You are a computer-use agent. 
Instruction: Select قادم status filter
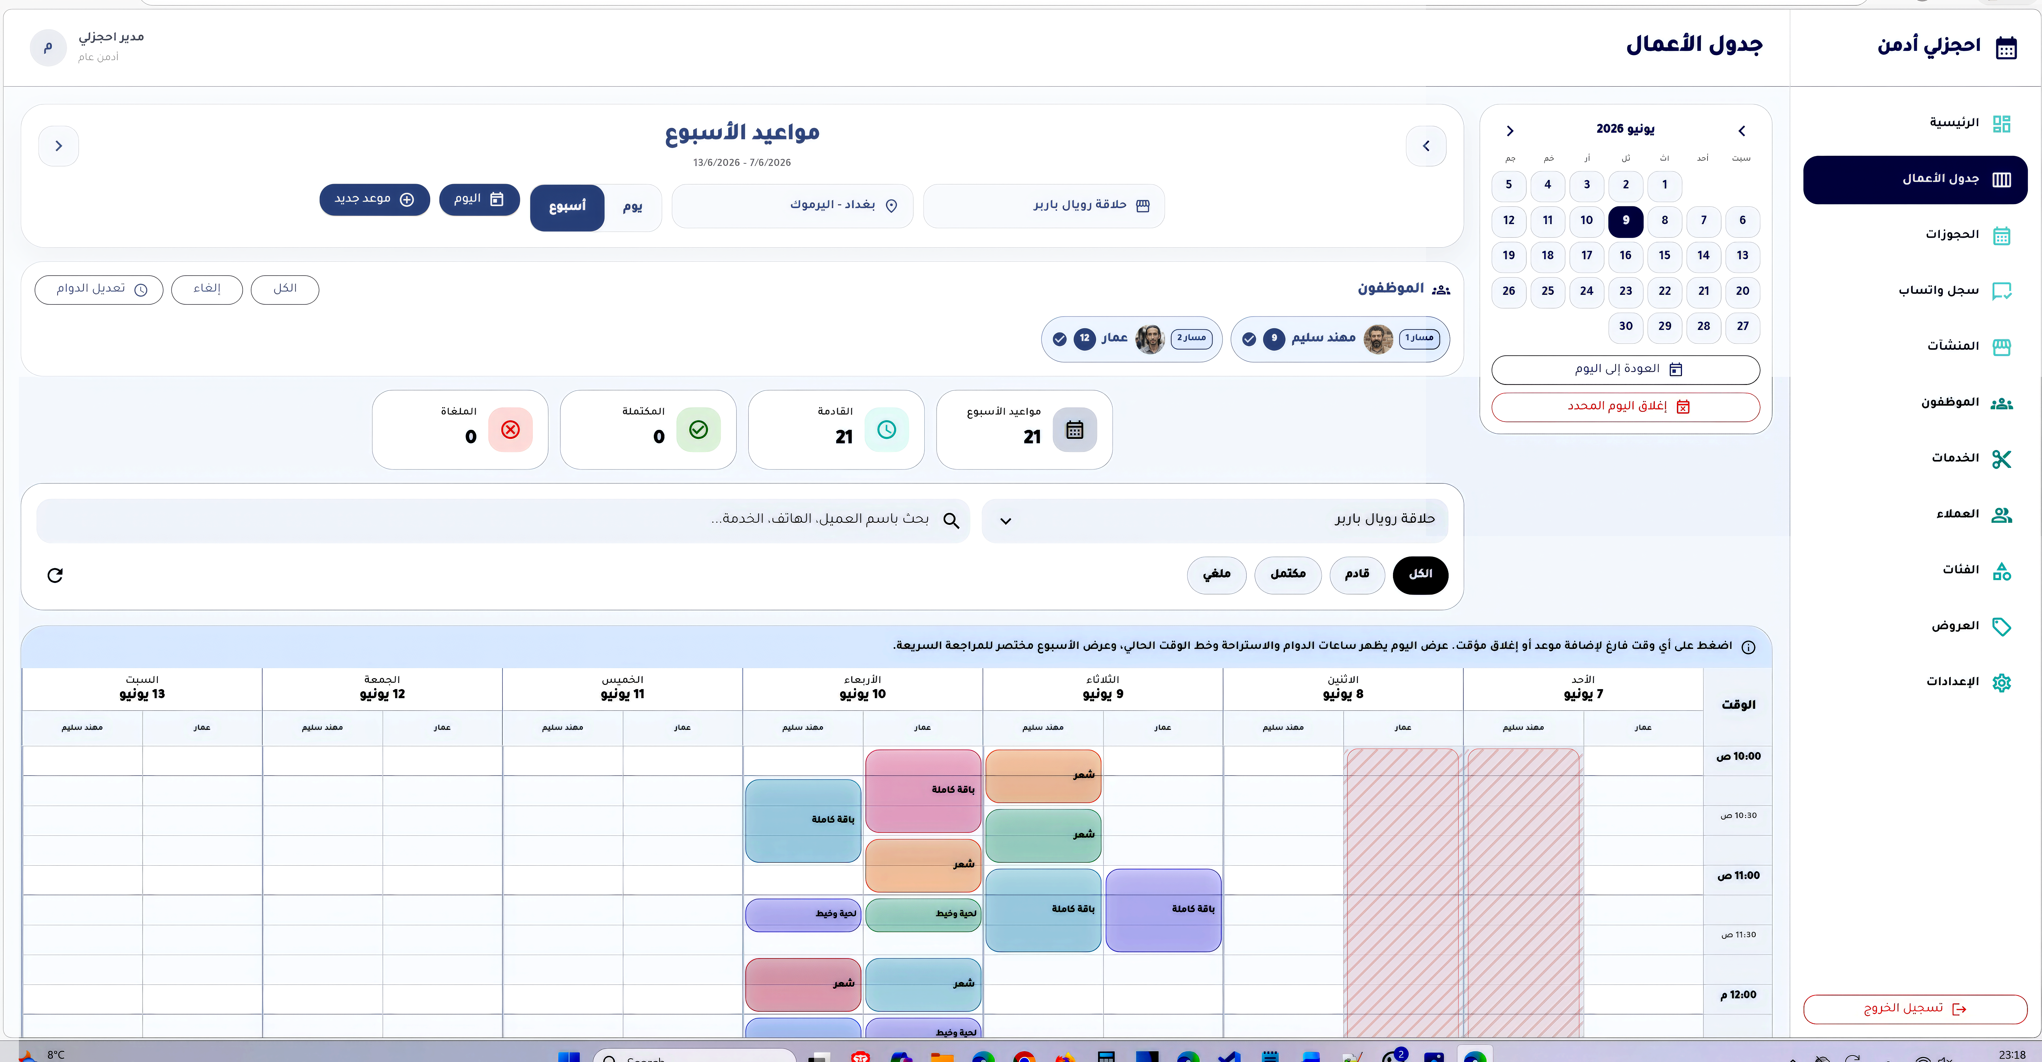1357,575
